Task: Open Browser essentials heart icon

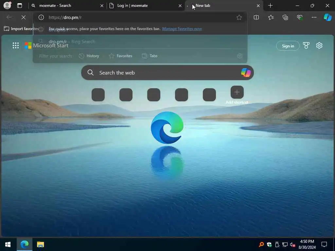Action: 300,17
